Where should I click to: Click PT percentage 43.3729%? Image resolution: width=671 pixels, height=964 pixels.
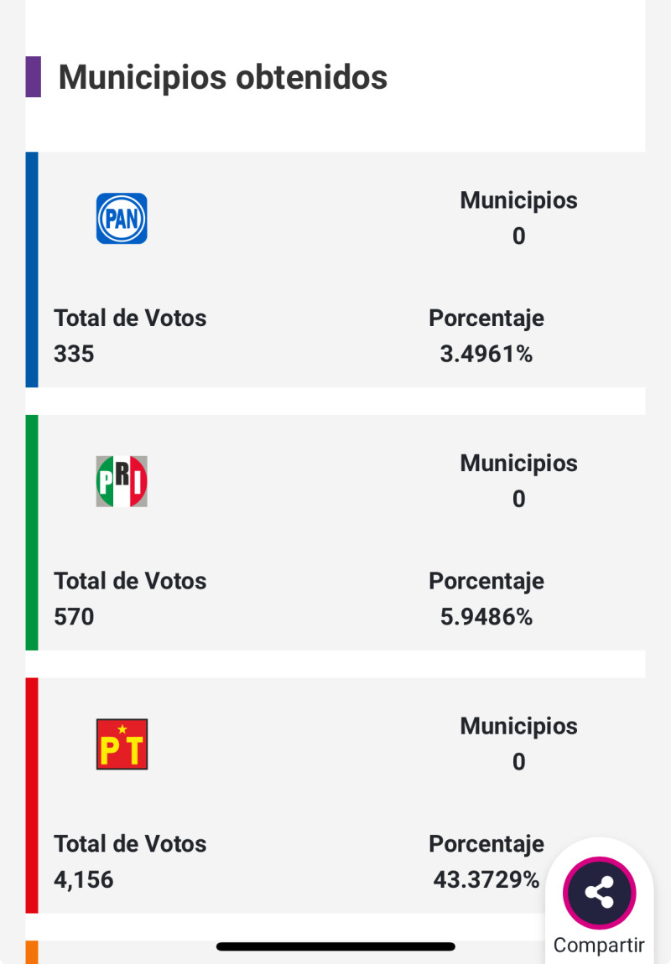pyautogui.click(x=486, y=880)
